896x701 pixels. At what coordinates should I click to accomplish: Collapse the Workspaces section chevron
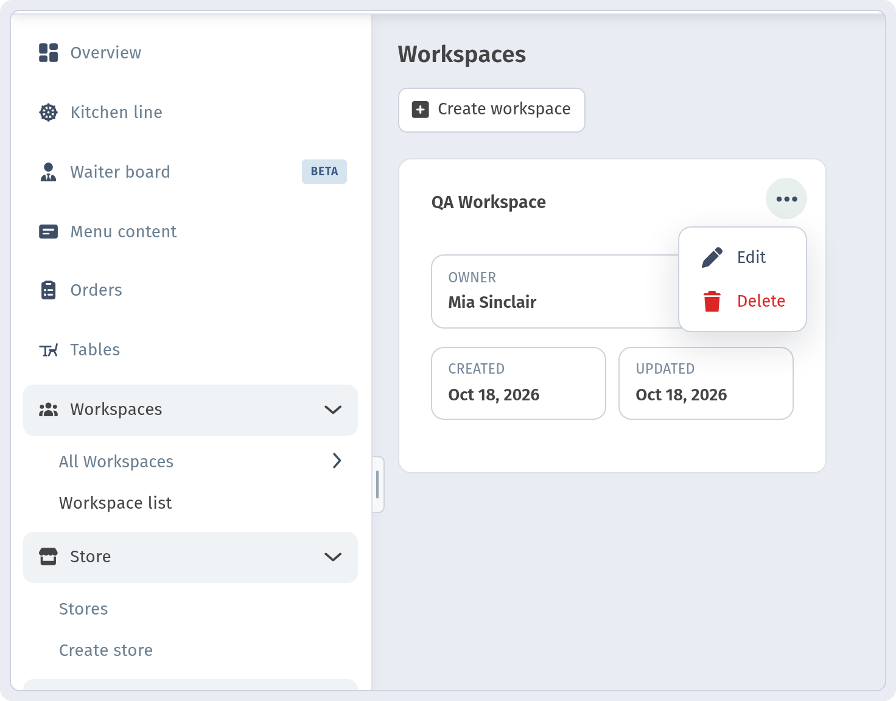pyautogui.click(x=333, y=410)
